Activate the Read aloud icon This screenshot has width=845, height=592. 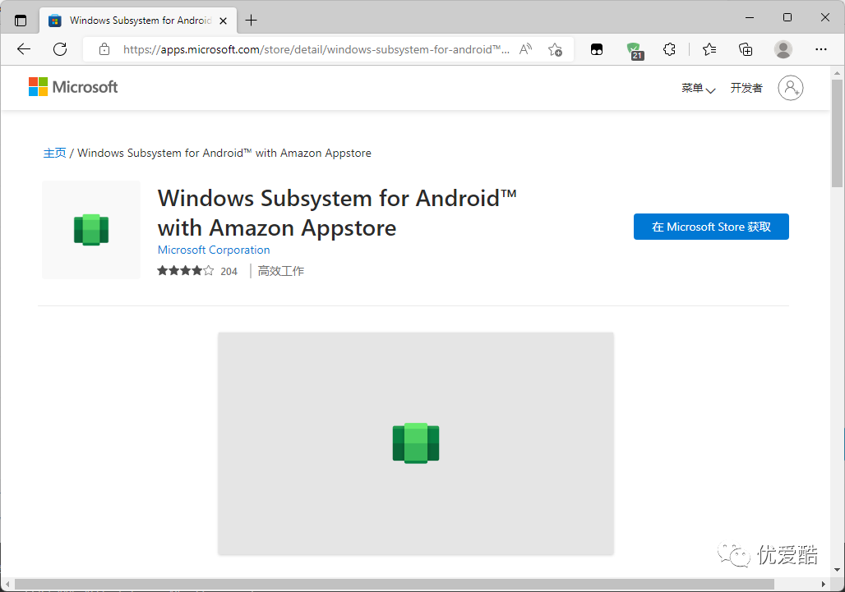point(525,49)
